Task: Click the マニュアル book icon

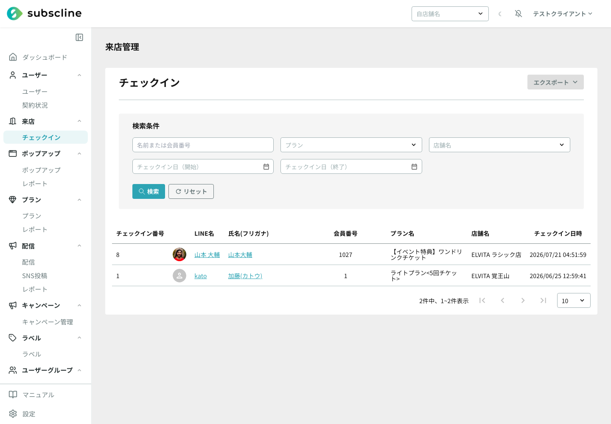Action: [13, 395]
